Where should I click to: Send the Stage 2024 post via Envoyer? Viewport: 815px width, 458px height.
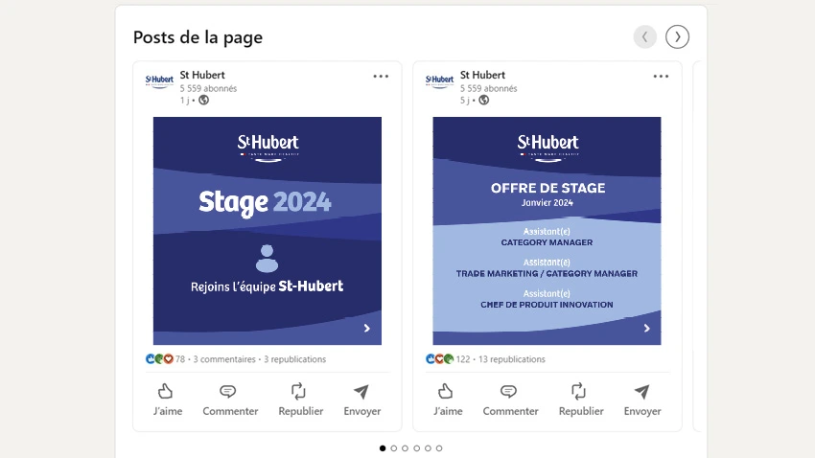point(361,400)
